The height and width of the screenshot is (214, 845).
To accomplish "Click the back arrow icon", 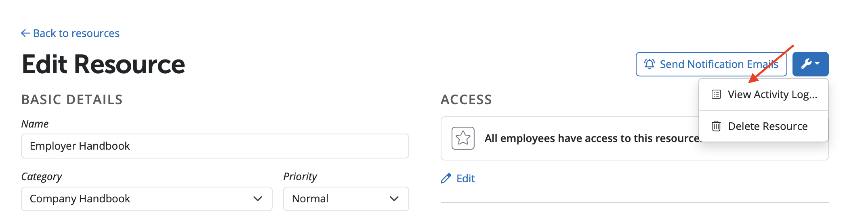I will [25, 33].
